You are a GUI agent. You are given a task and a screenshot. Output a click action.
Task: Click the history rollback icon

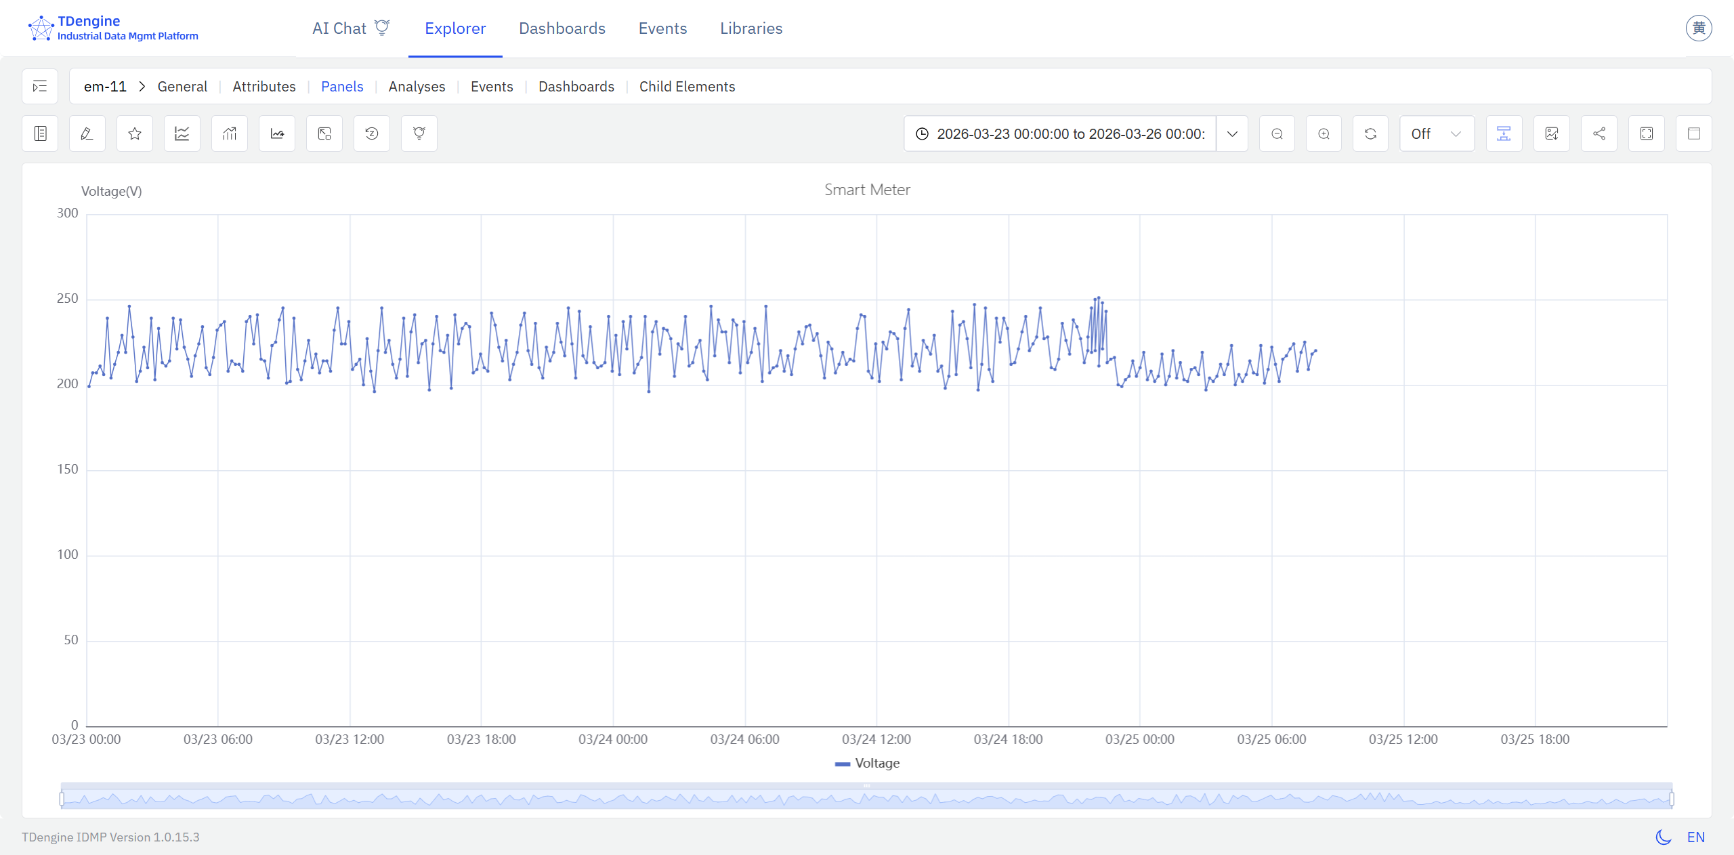371,133
